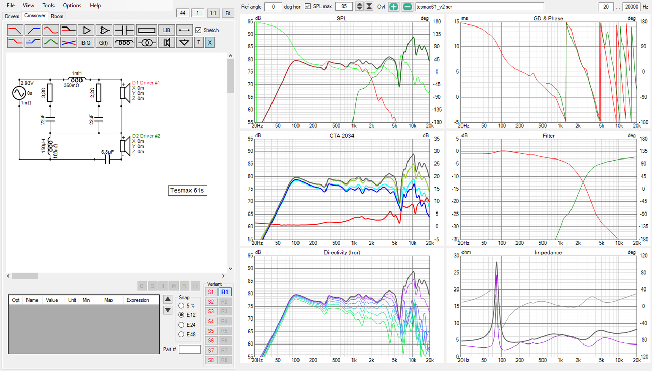The width and height of the screenshot is (652, 371).
Task: Uncheck the SPL max checkbox
Action: point(308,6)
